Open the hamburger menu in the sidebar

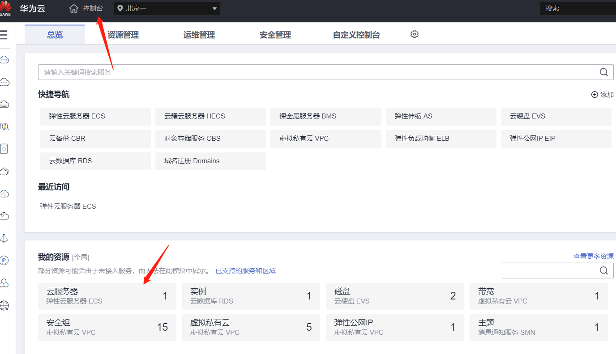click(x=4, y=35)
